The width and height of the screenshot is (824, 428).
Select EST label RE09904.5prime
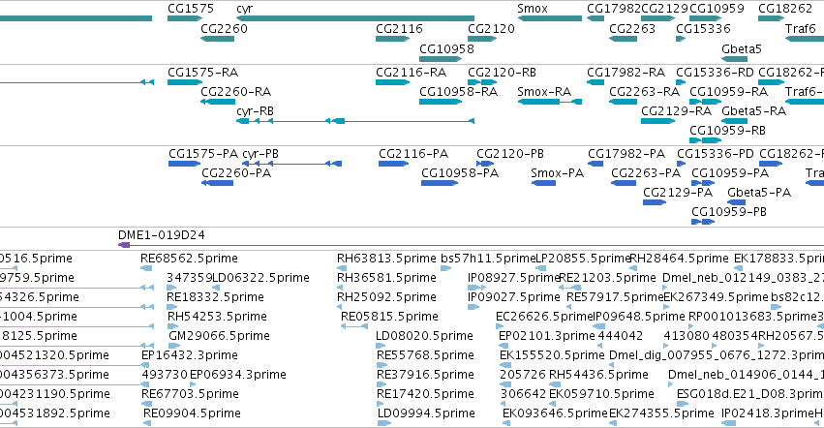pyautogui.click(x=192, y=413)
